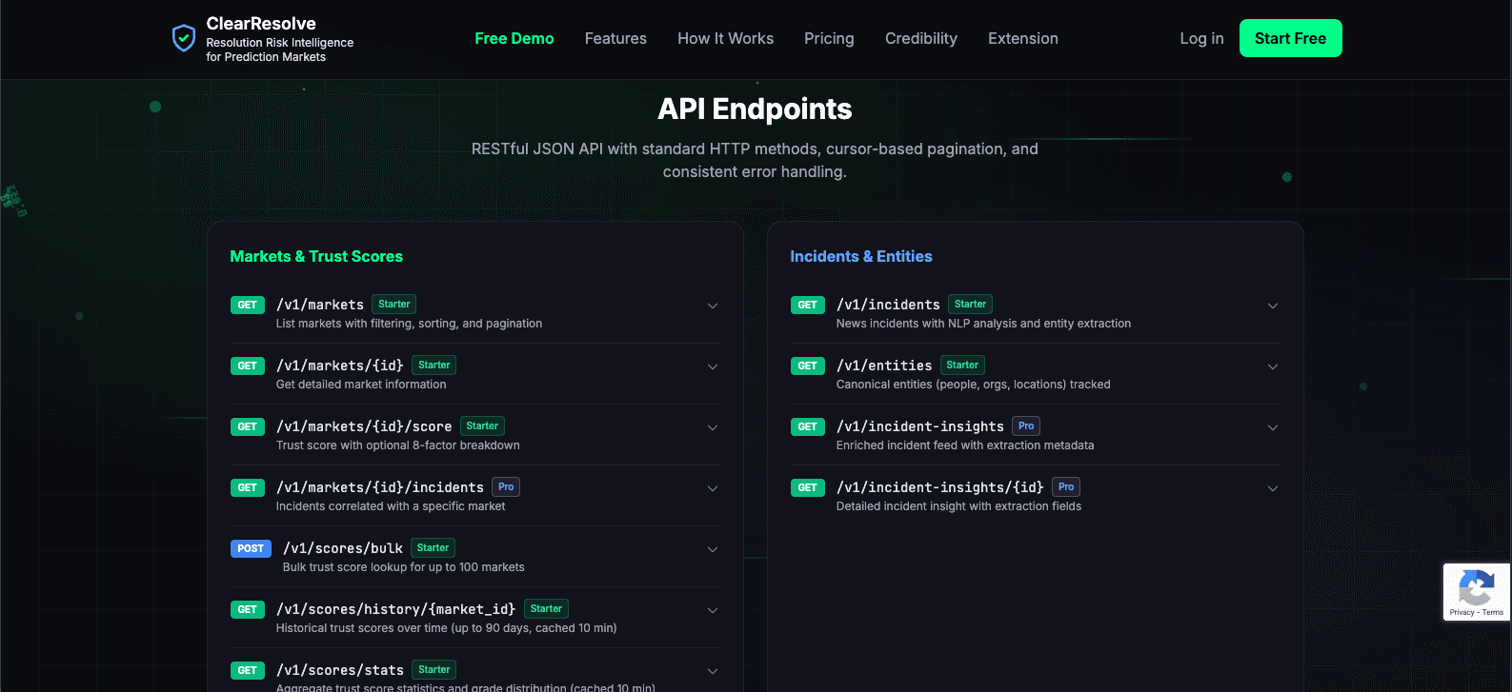Click the /v1/scores/bulk path text
This screenshot has width=1512, height=692.
(343, 548)
